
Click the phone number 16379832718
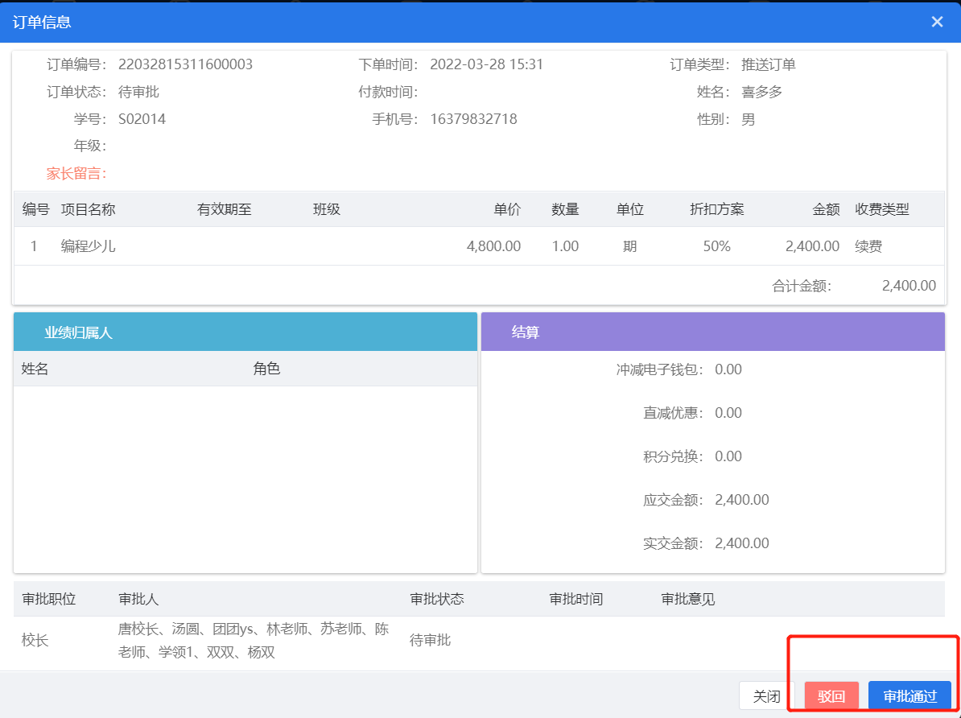pos(473,119)
